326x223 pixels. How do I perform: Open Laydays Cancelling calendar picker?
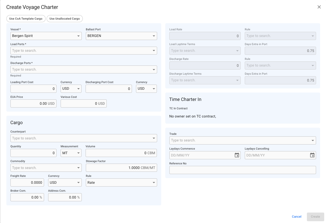point(312,155)
